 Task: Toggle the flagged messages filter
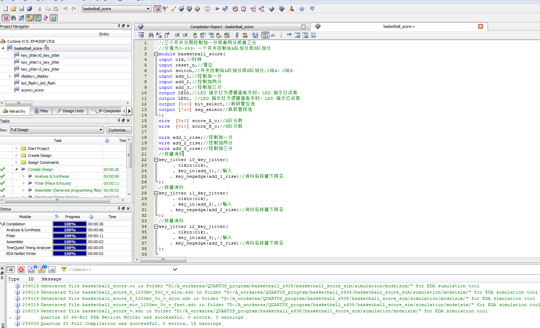(x=52, y=270)
